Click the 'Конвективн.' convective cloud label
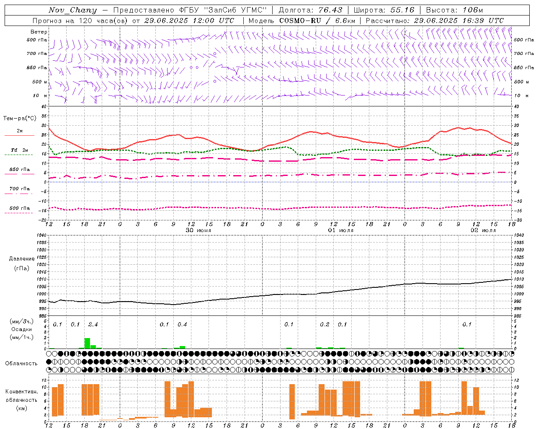The image size is (536, 429). [21, 392]
